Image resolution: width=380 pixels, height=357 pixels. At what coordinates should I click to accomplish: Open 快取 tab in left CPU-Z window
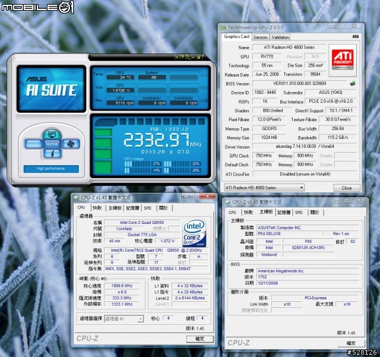[97, 208]
